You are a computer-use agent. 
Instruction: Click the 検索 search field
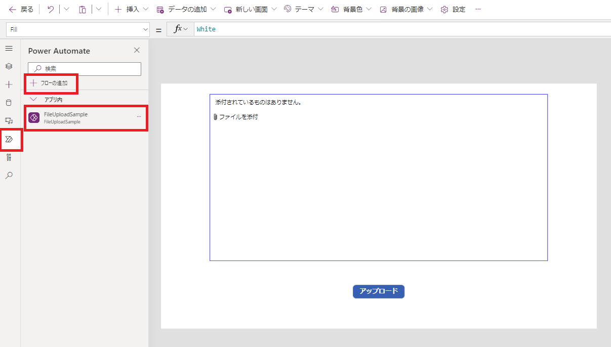point(85,69)
